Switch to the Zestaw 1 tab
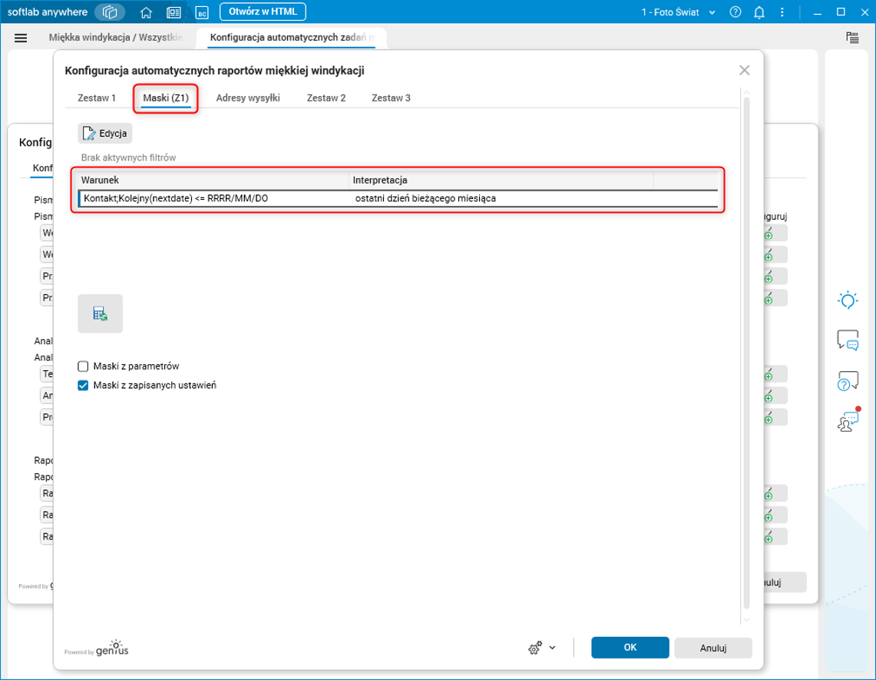Image resolution: width=876 pixels, height=680 pixels. point(97,98)
